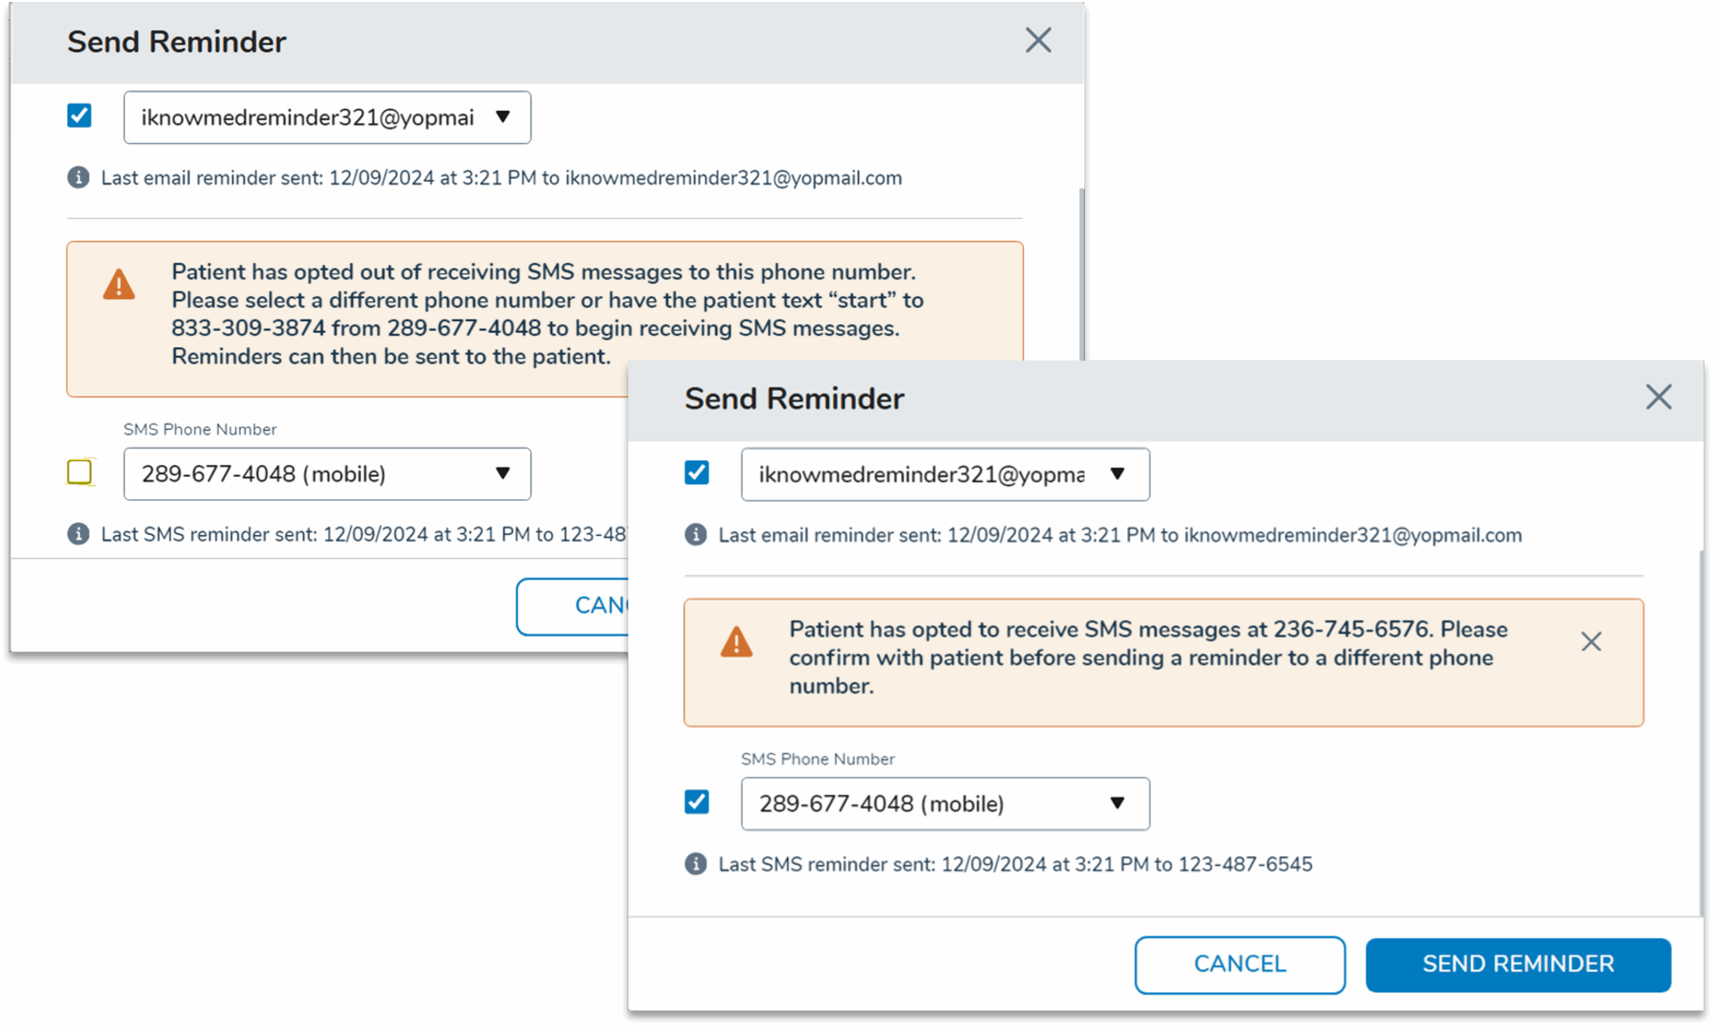
Task: Dismiss the opted-to-receive SMS warning banner
Action: (x=1591, y=641)
